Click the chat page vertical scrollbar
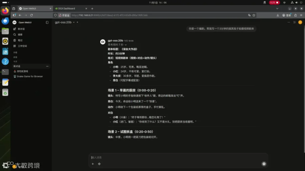305x171 pixels. (x=304, y=89)
